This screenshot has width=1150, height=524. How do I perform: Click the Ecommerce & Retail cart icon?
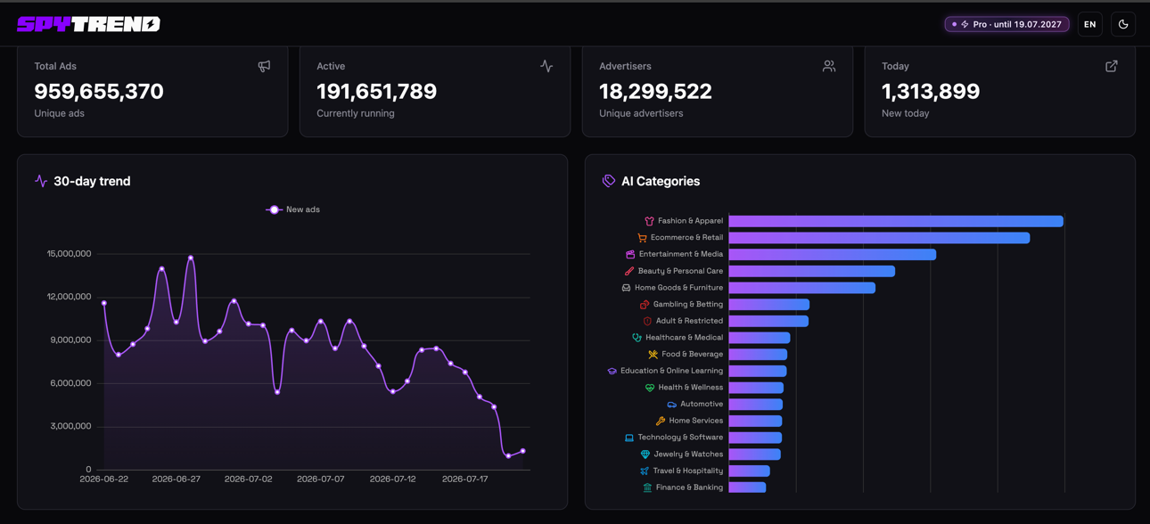(x=642, y=238)
